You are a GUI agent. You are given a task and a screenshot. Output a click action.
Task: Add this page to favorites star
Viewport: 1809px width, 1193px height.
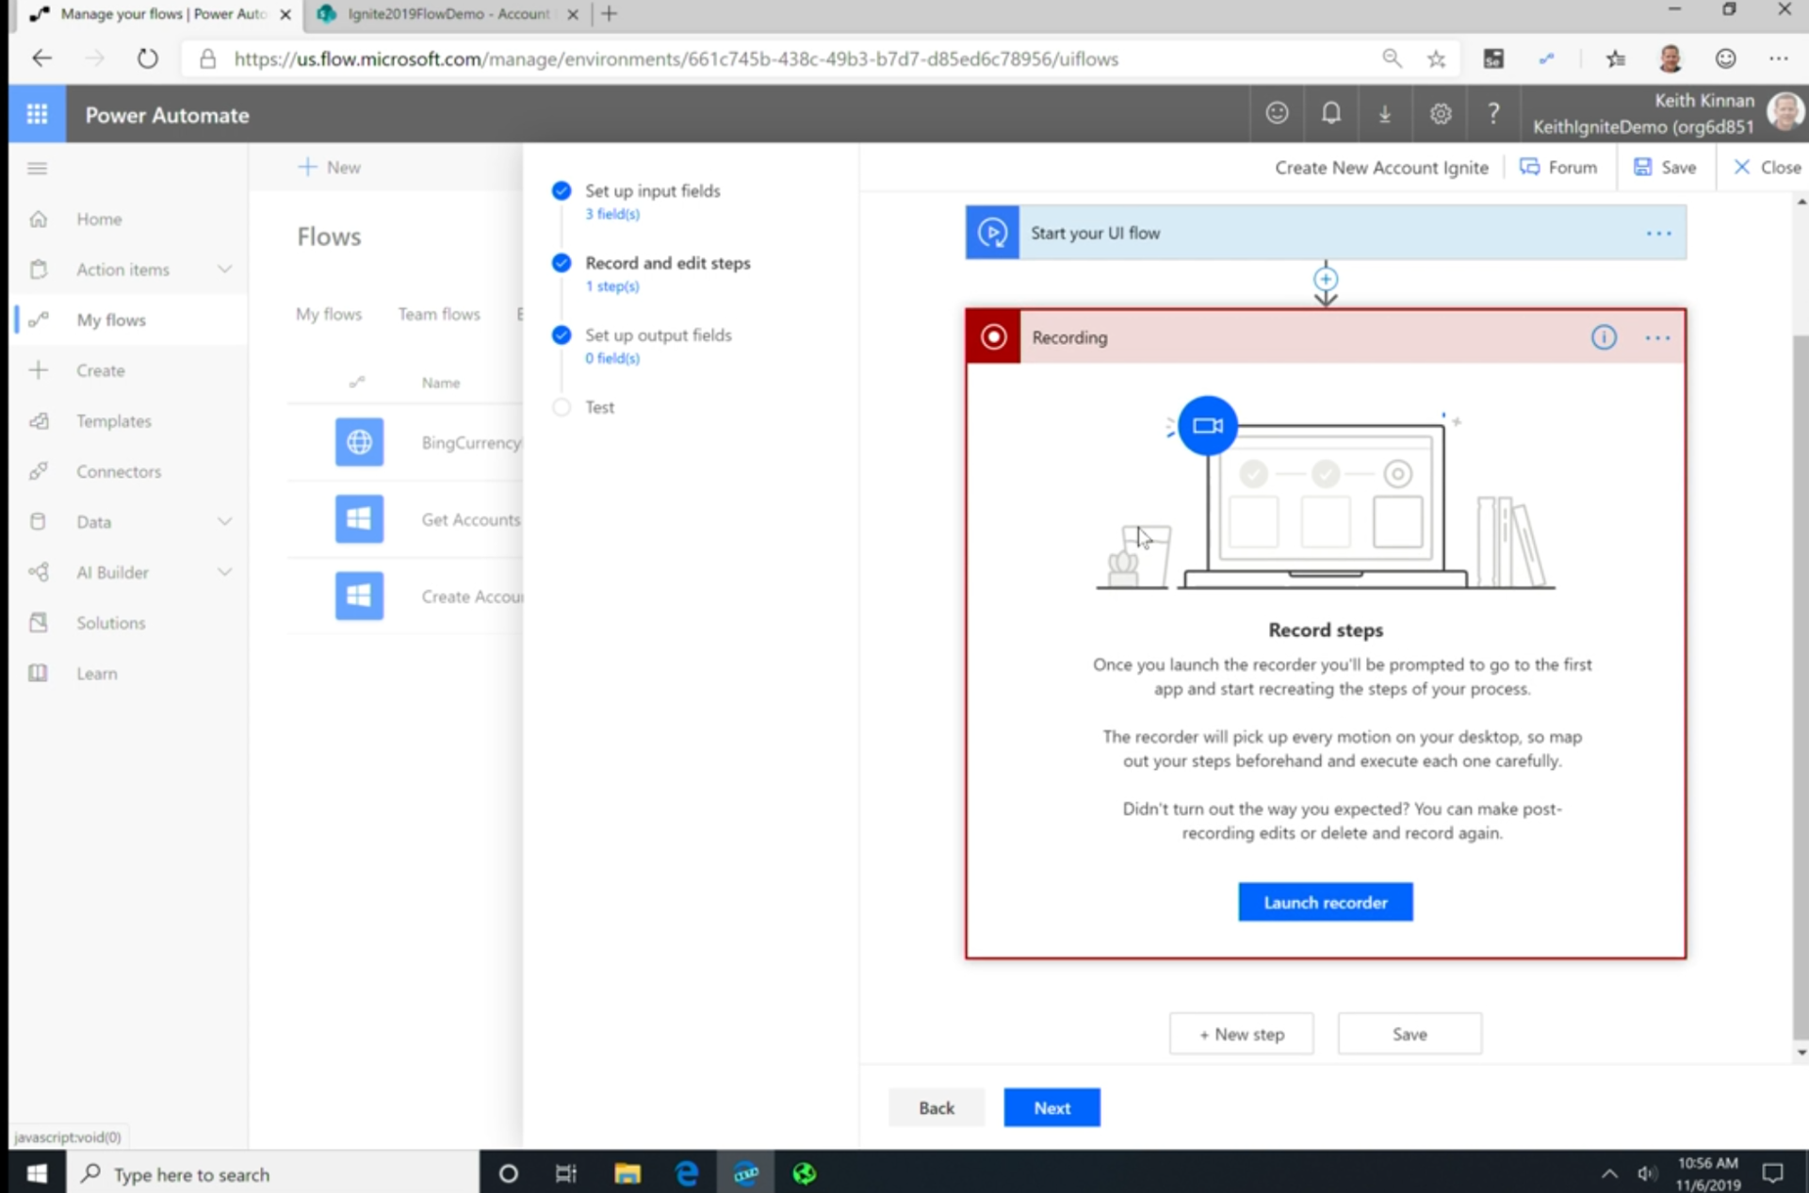1436,58
